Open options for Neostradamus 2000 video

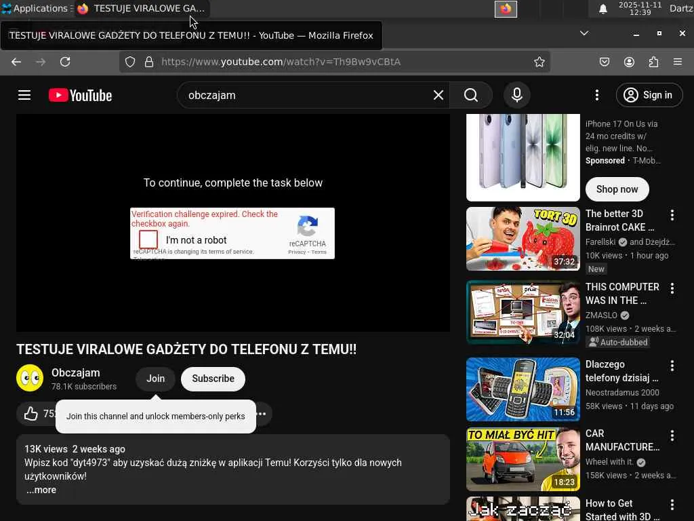click(x=672, y=366)
